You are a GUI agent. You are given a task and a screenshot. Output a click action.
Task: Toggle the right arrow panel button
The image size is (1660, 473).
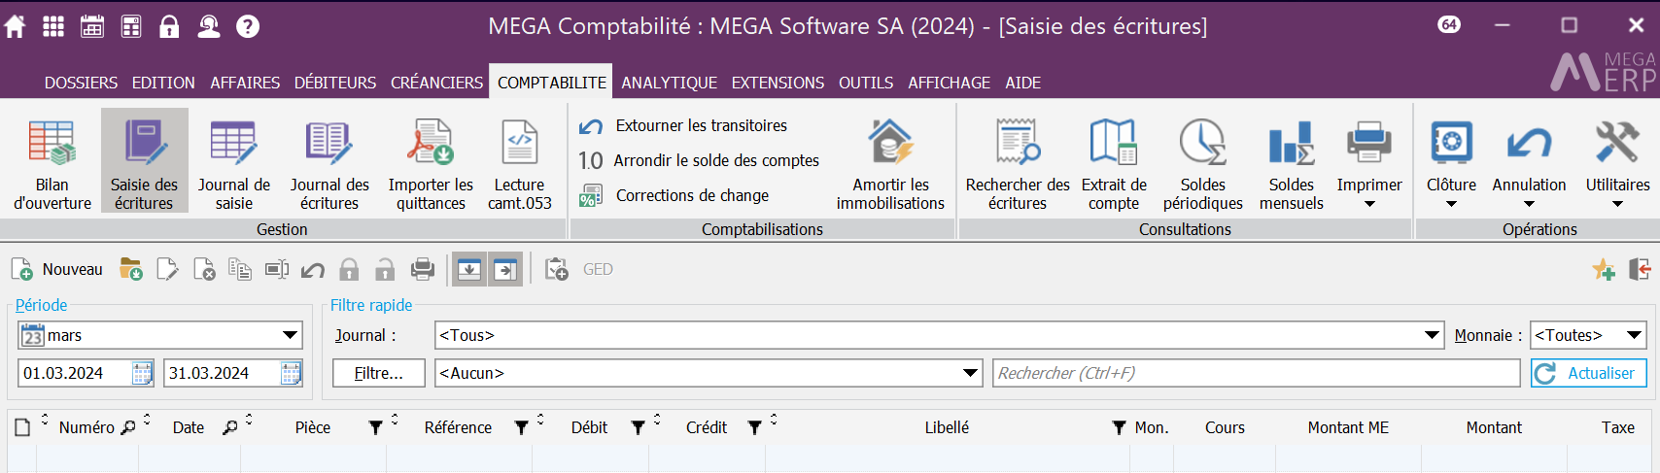(505, 269)
